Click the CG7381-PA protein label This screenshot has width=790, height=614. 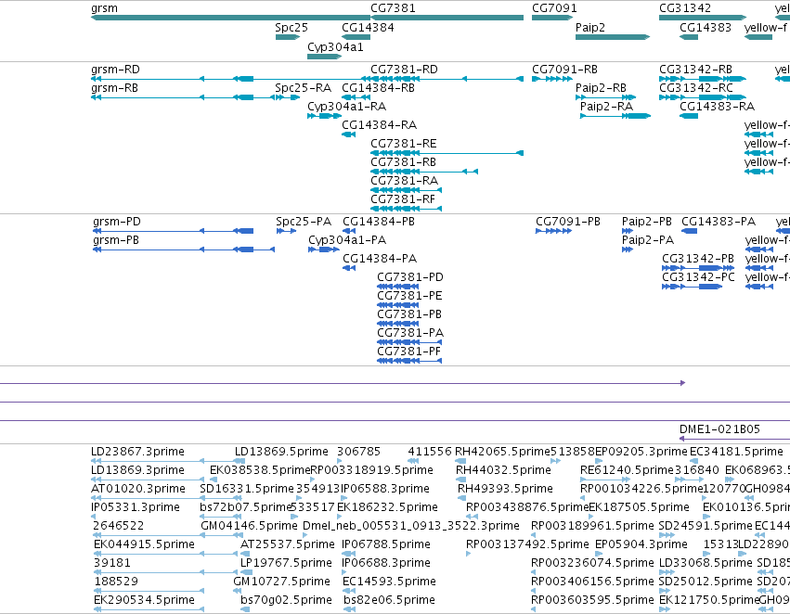pyautogui.click(x=410, y=334)
